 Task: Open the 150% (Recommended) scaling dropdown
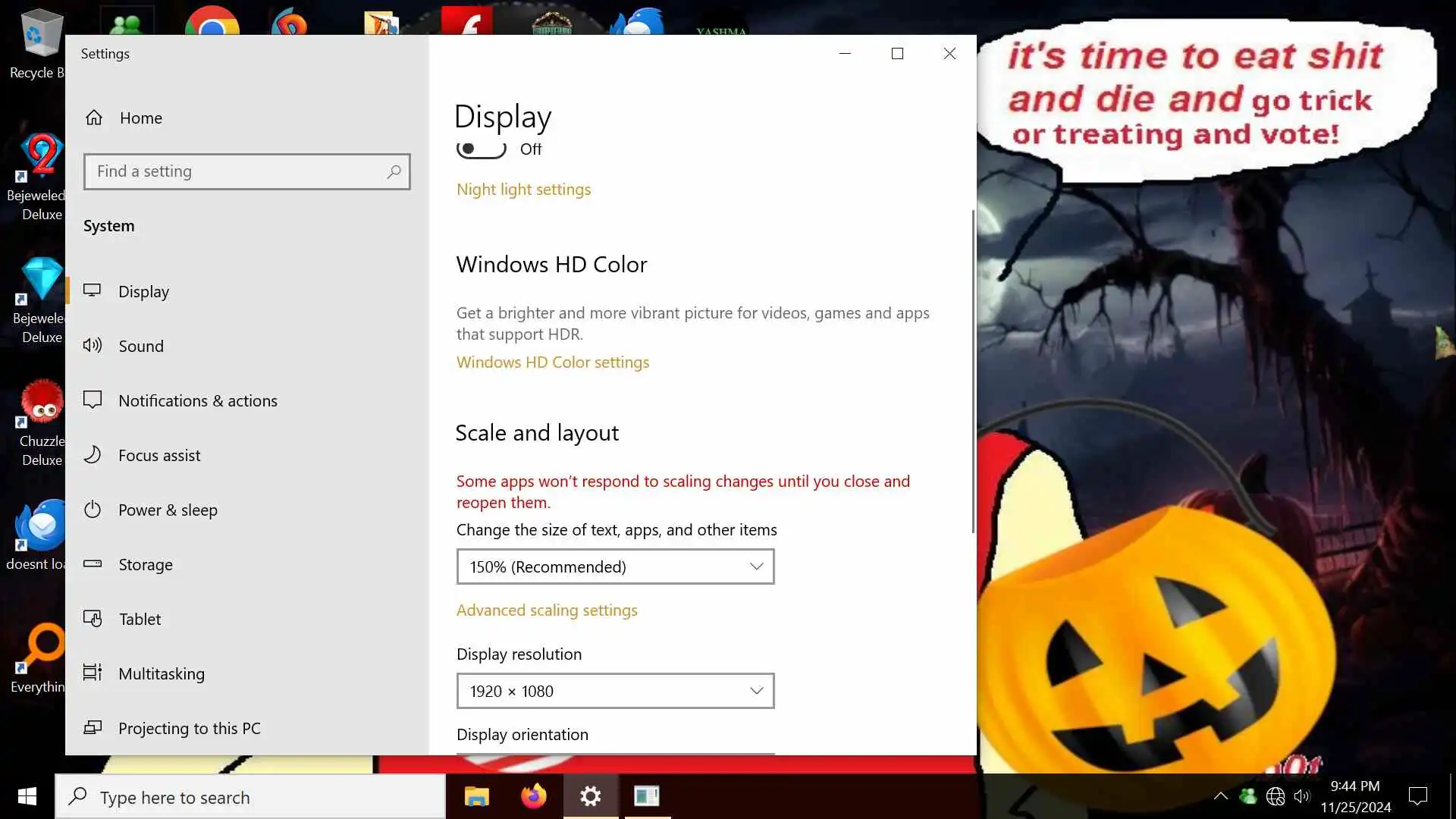pyautogui.click(x=615, y=566)
